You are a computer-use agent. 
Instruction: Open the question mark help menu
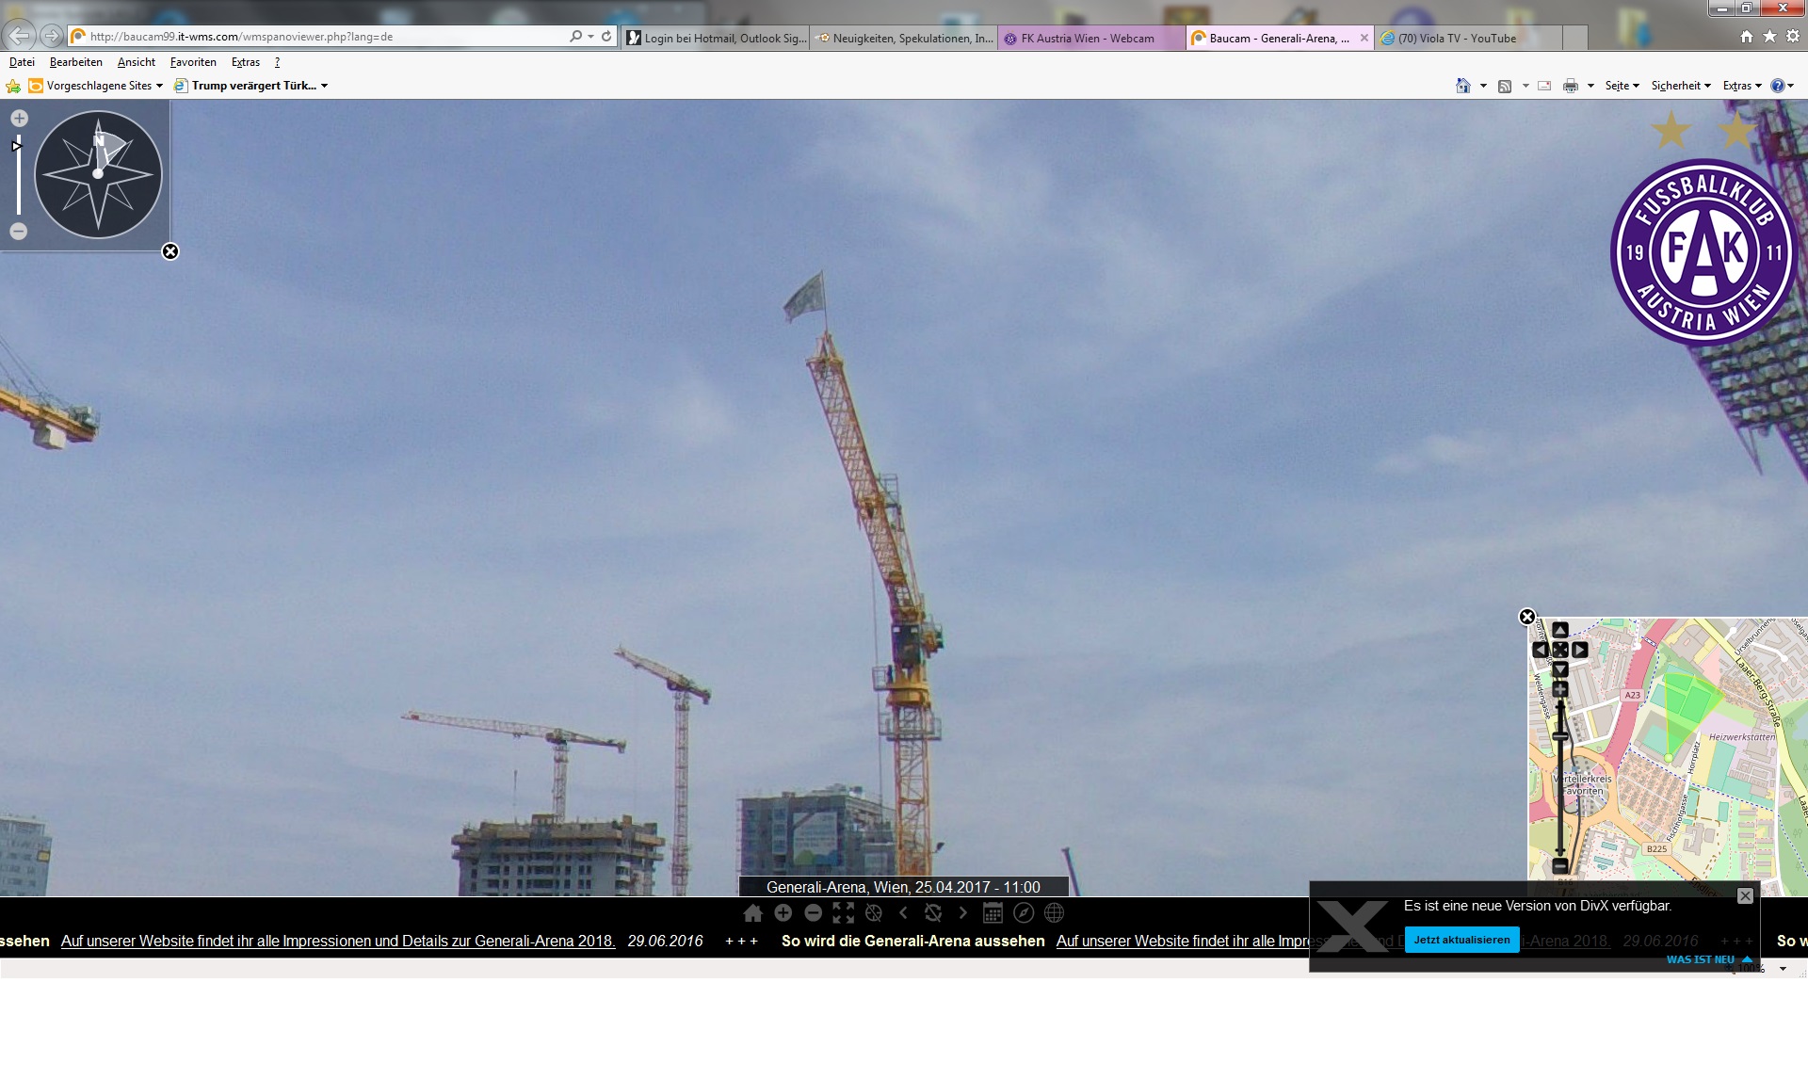[x=277, y=62]
